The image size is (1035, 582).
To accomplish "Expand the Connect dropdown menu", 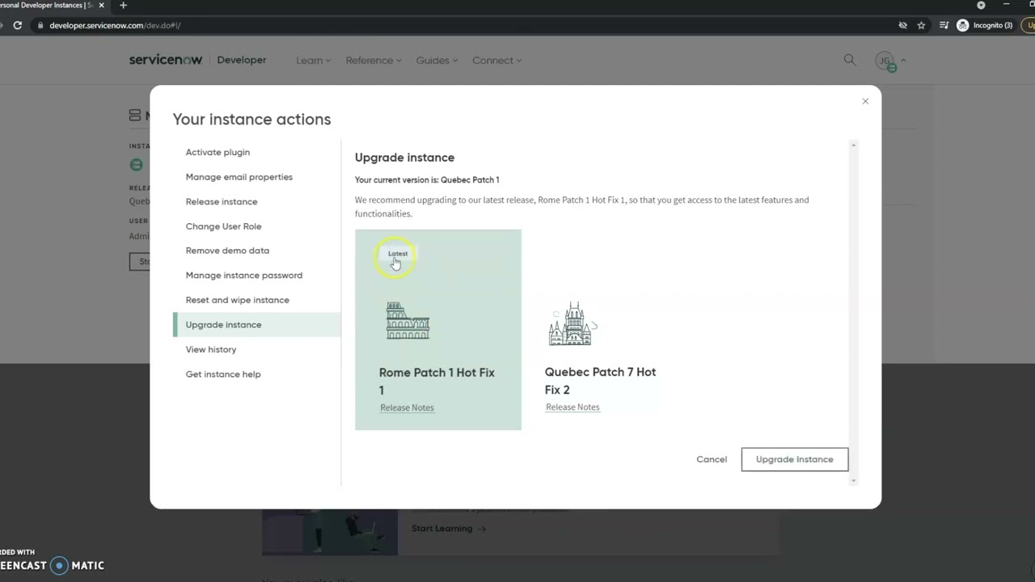I will click(x=496, y=60).
